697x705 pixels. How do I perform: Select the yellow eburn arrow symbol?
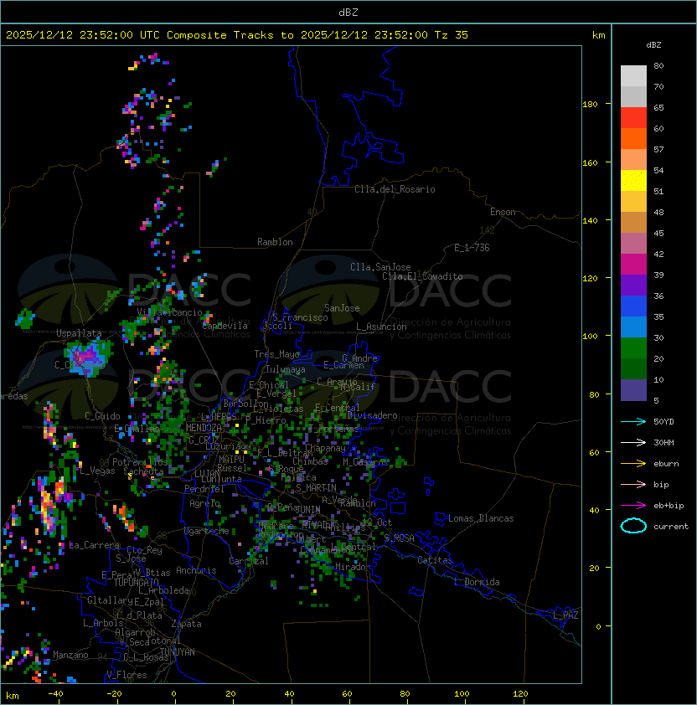(633, 464)
